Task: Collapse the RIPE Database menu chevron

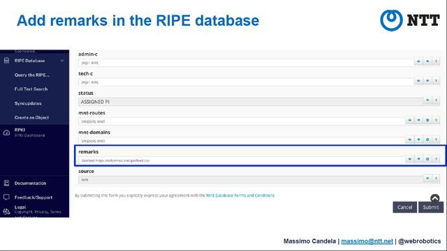Action: pos(62,61)
